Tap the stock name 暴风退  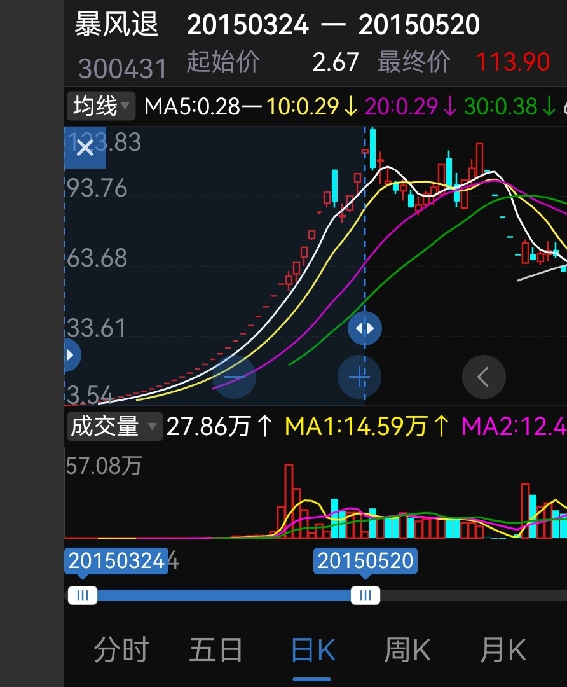click(116, 24)
